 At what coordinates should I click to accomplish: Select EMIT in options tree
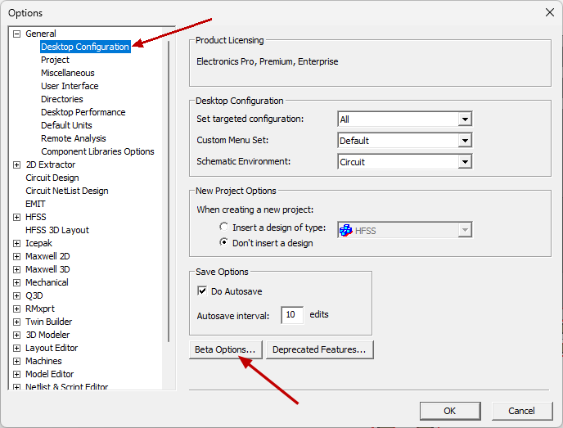pos(35,204)
